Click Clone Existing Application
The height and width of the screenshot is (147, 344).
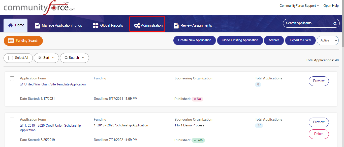point(240,40)
